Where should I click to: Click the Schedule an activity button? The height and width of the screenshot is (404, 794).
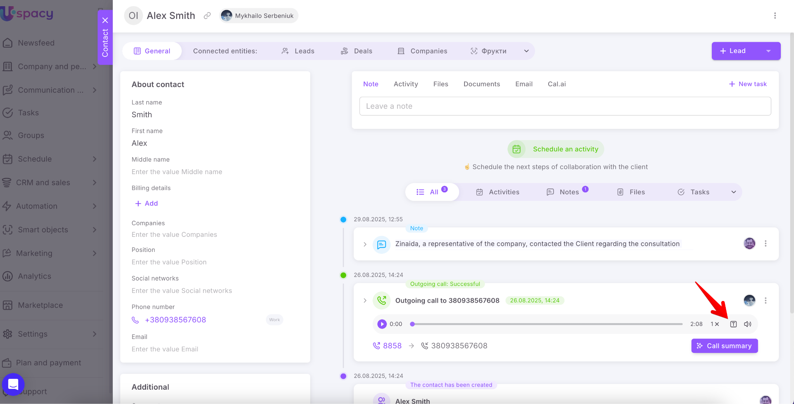[556, 149]
